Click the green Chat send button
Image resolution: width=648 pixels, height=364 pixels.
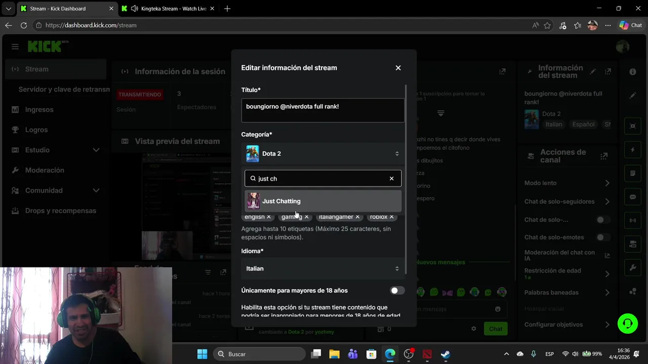496,329
